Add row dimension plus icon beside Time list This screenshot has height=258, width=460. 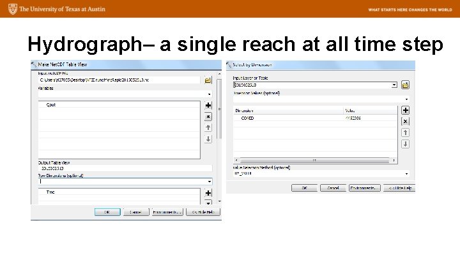click(x=208, y=193)
